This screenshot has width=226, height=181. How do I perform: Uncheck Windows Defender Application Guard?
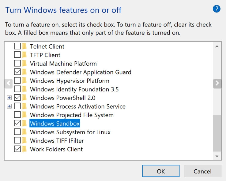(17, 72)
